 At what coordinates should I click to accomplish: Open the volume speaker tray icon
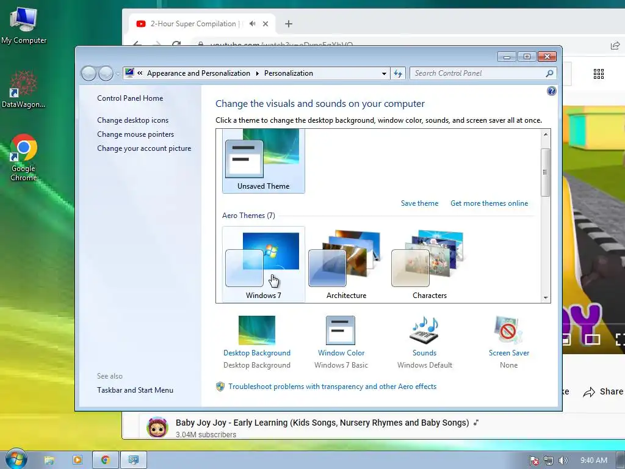pos(563,460)
